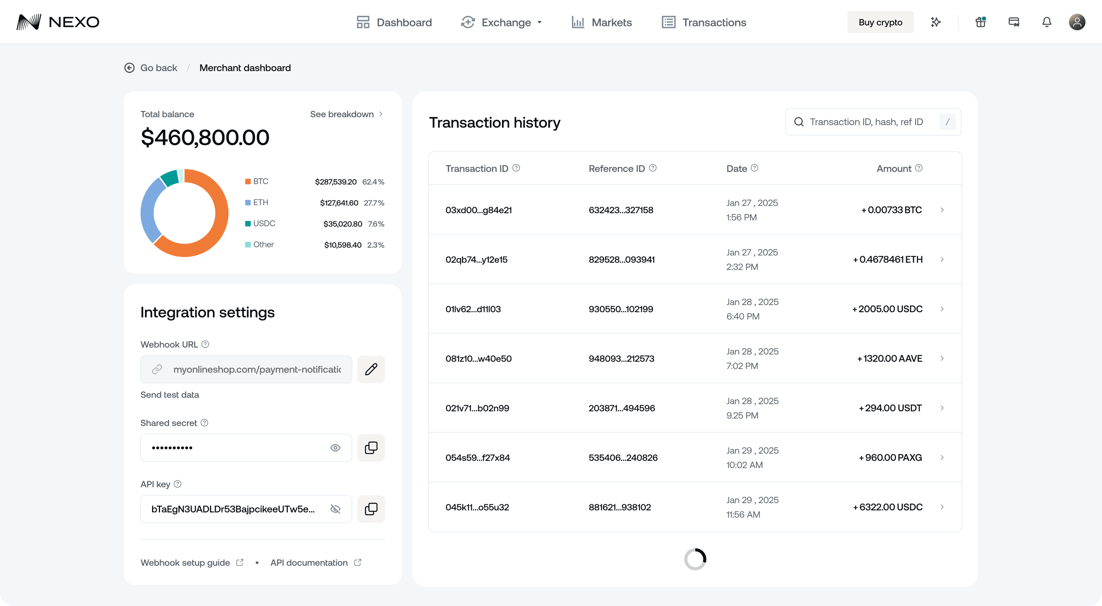
Task: Show the shared secret with the eye icon
Action: click(335, 447)
